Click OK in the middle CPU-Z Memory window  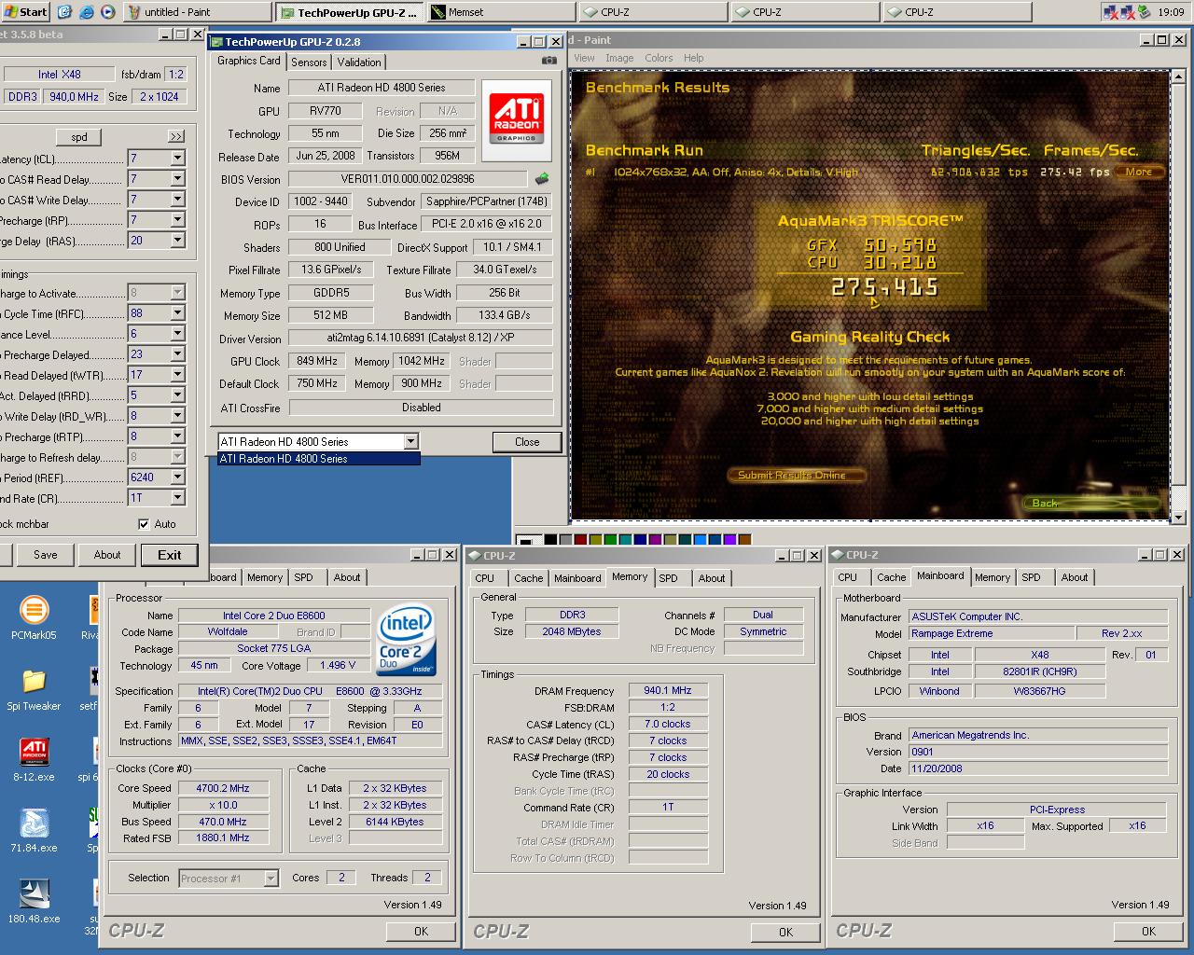point(785,932)
